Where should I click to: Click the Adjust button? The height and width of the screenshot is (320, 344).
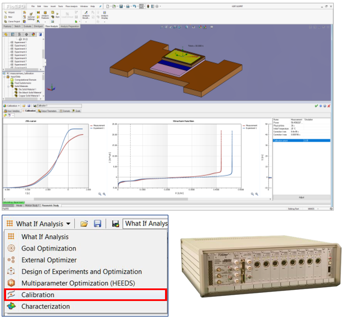click(x=302, y=197)
